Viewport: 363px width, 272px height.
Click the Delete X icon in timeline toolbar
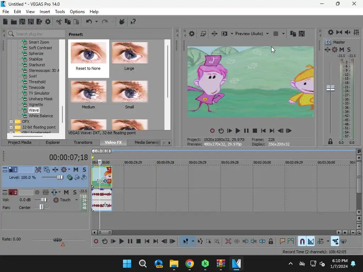[x=228, y=242]
